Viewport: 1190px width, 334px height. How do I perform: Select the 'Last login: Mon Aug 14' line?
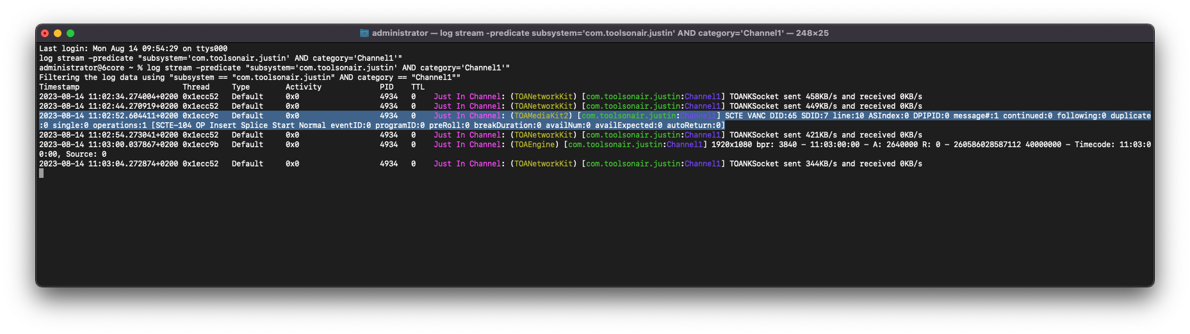tap(133, 49)
